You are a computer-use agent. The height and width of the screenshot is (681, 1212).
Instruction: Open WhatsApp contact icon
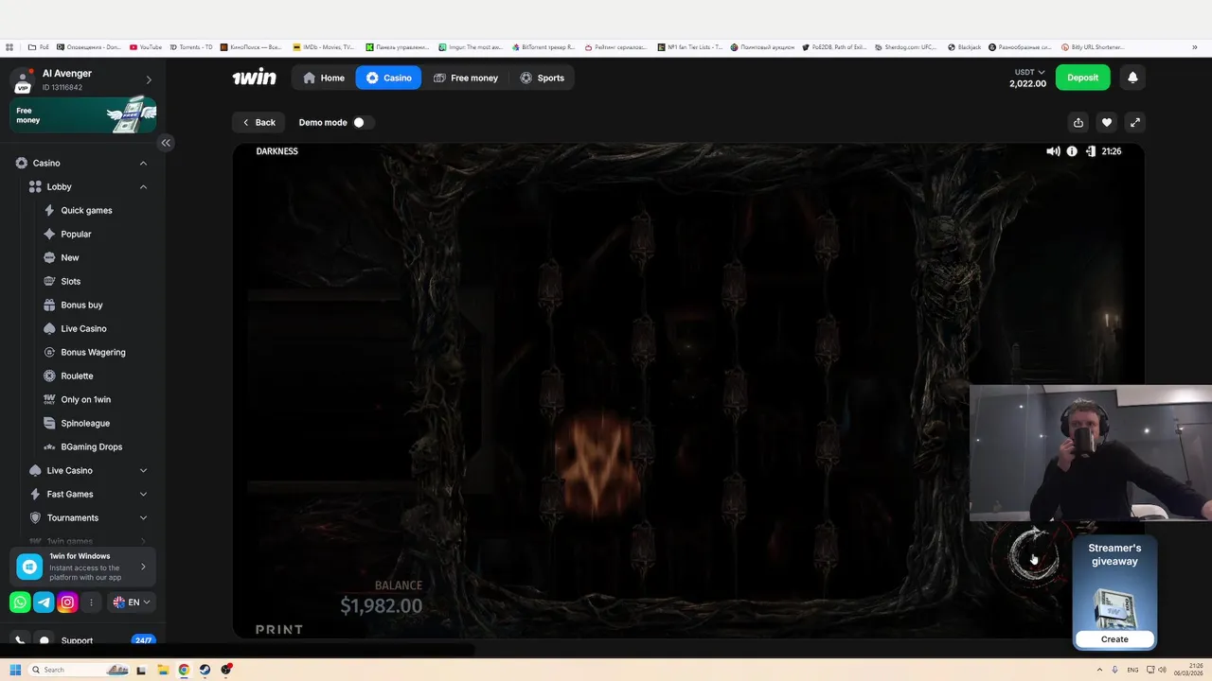coord(20,602)
